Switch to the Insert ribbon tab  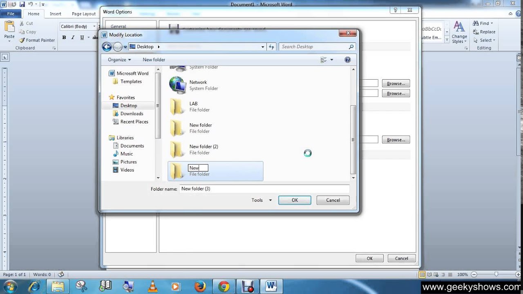56,13
